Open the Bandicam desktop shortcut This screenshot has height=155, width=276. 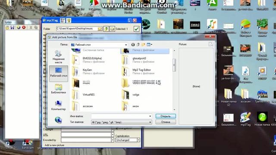(x=28, y=145)
